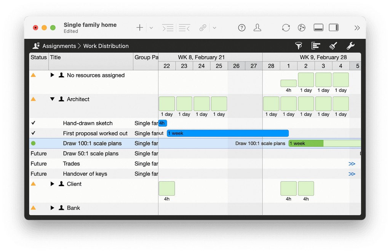
Task: Click the link tasks chain icon
Action: [x=203, y=28]
